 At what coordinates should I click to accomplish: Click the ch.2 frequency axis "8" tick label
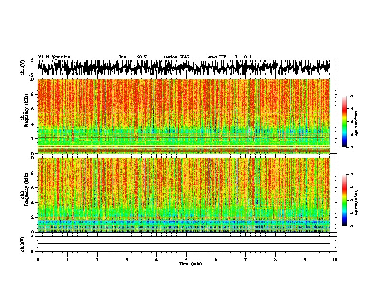point(33,173)
